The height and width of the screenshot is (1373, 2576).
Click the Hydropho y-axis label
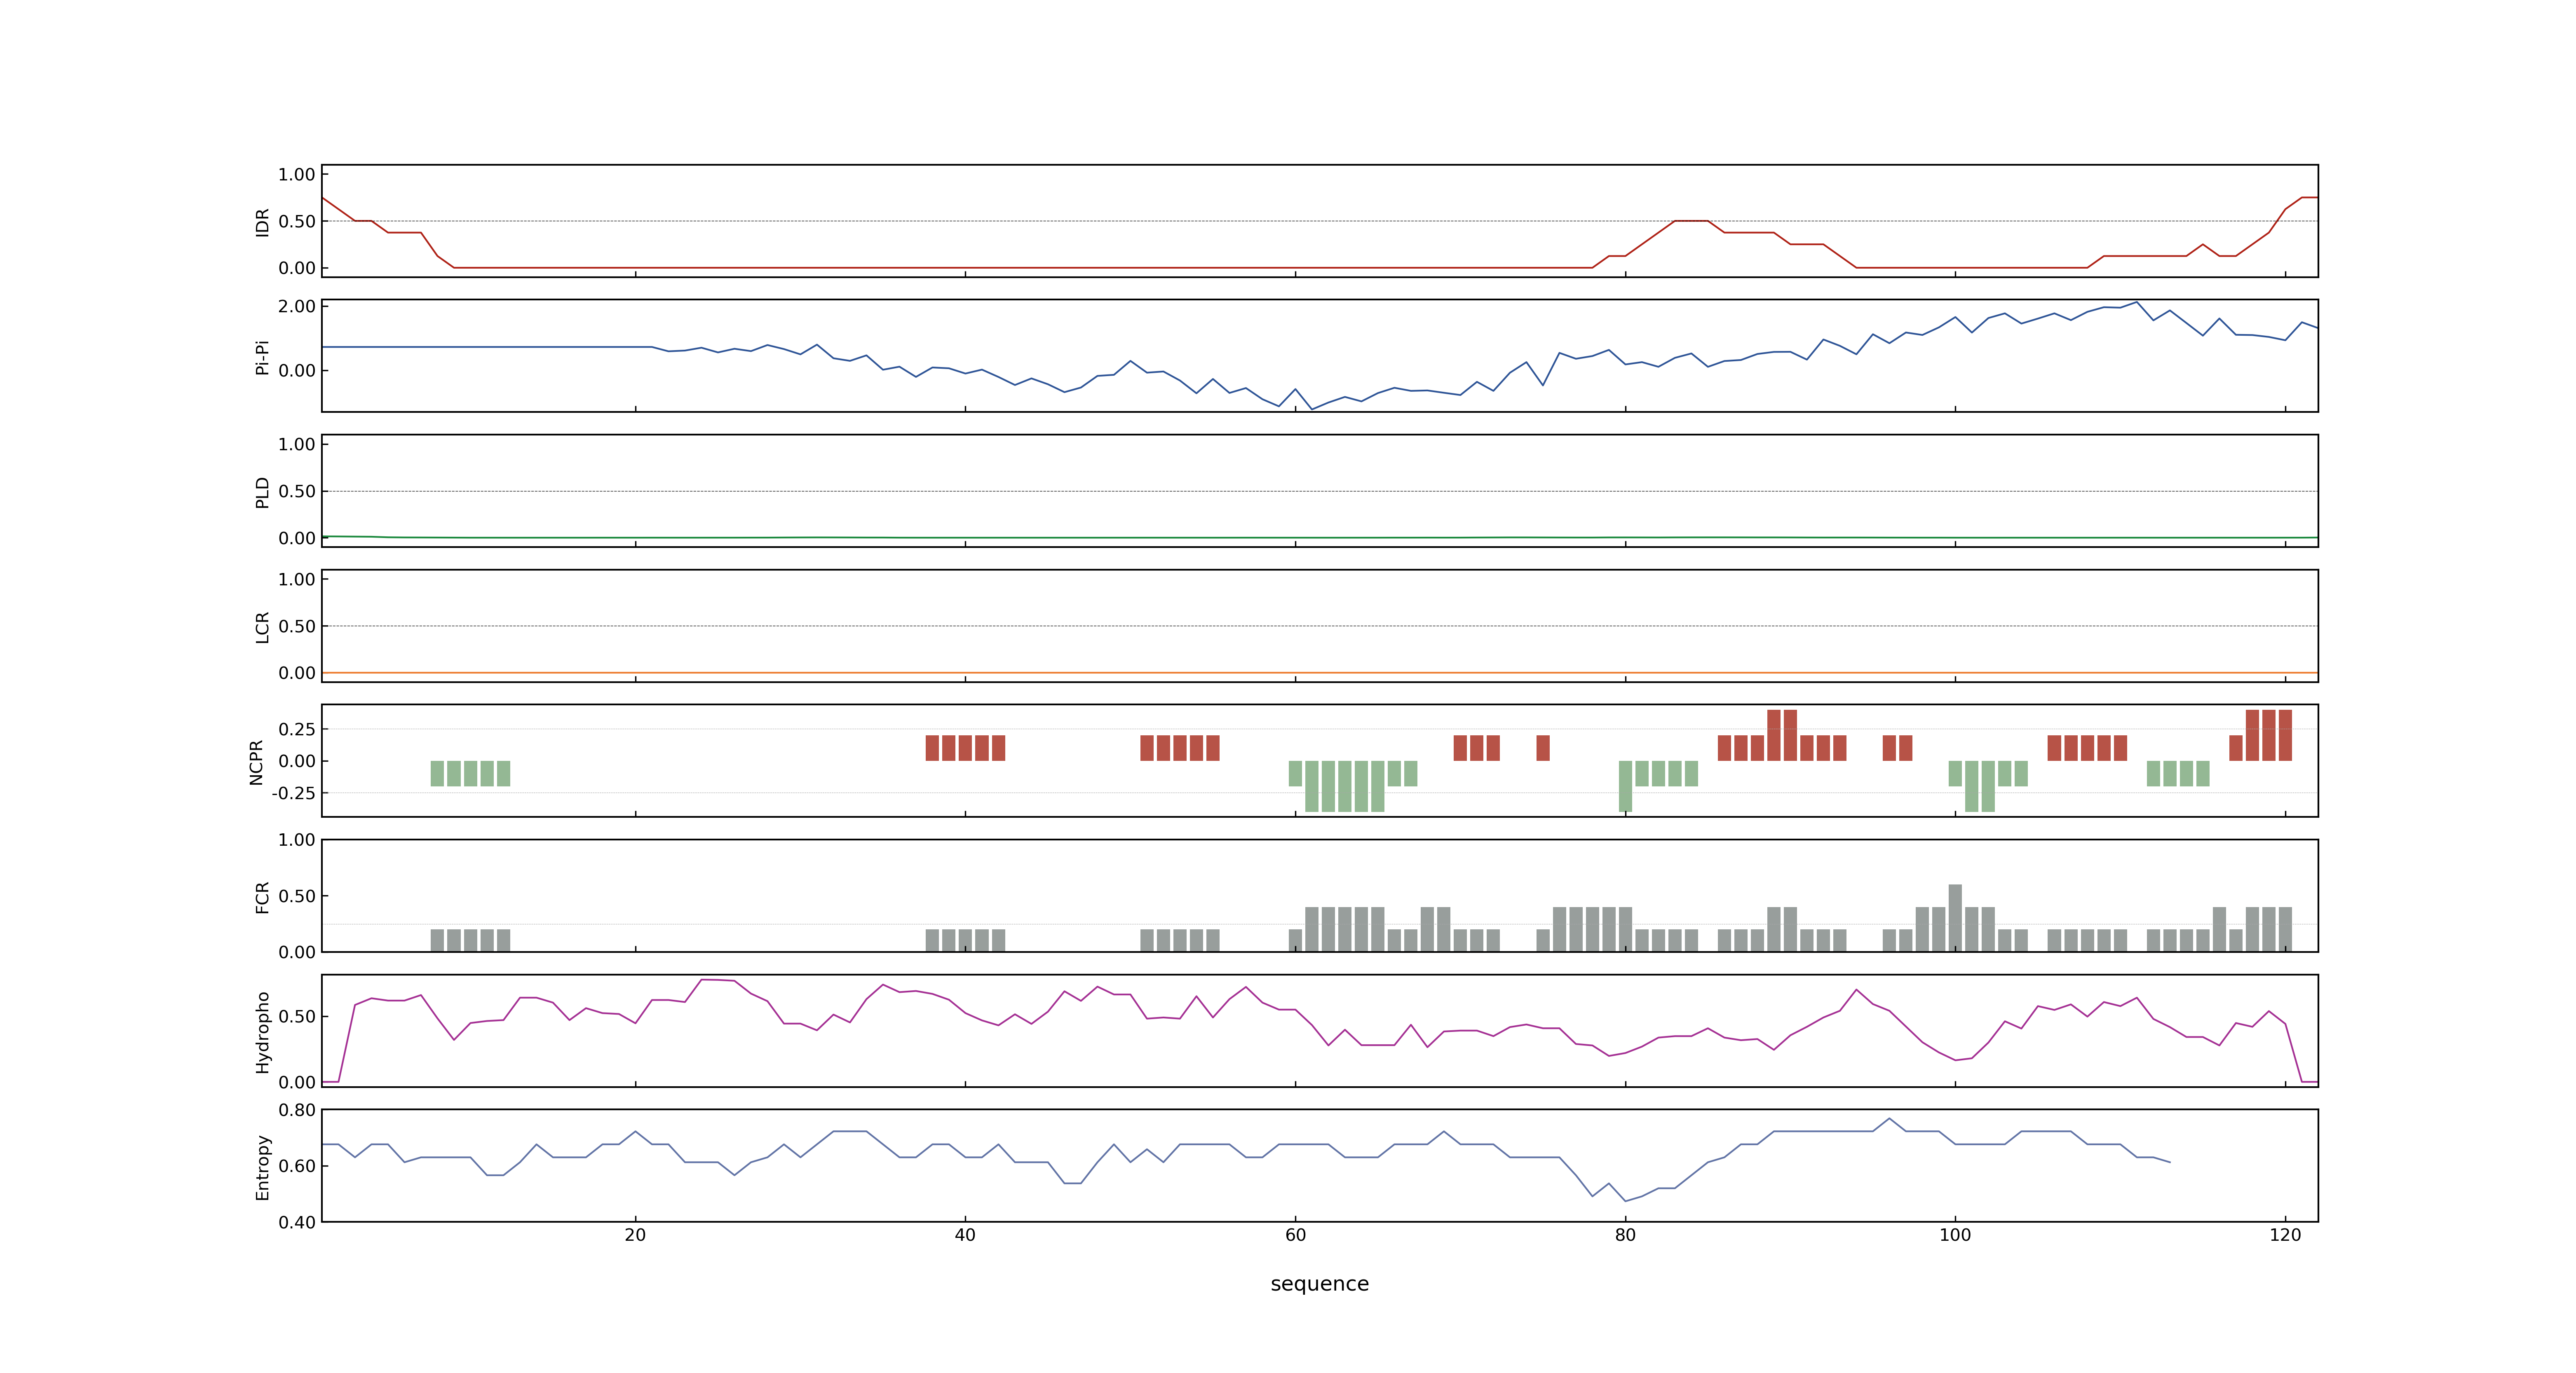click(x=262, y=1032)
